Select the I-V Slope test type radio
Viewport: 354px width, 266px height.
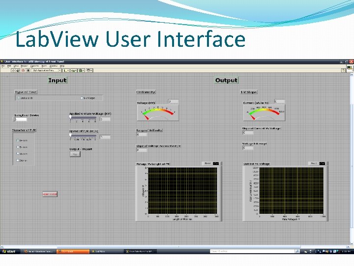pyautogui.click(x=82, y=98)
